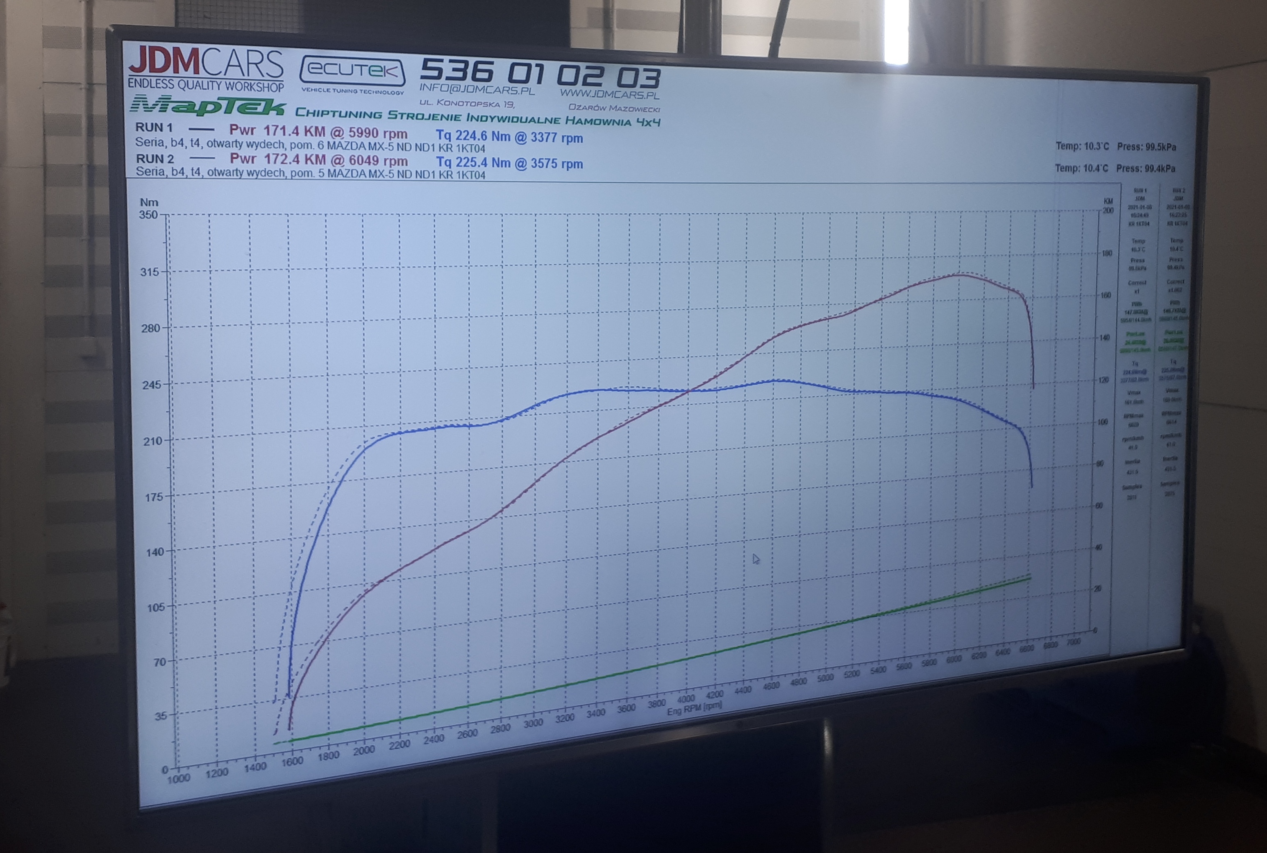
Task: Click the 'KM' power axis unit label
Action: (x=1108, y=201)
